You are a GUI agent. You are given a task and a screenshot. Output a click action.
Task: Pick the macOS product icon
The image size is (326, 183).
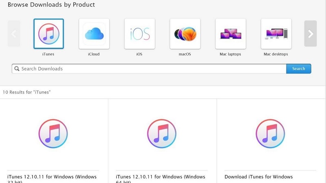[185, 34]
